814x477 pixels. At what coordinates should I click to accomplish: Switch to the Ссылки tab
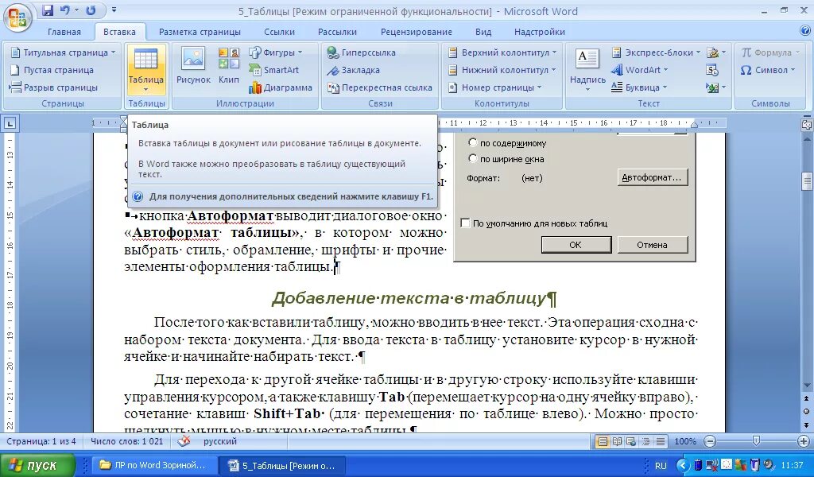click(279, 32)
